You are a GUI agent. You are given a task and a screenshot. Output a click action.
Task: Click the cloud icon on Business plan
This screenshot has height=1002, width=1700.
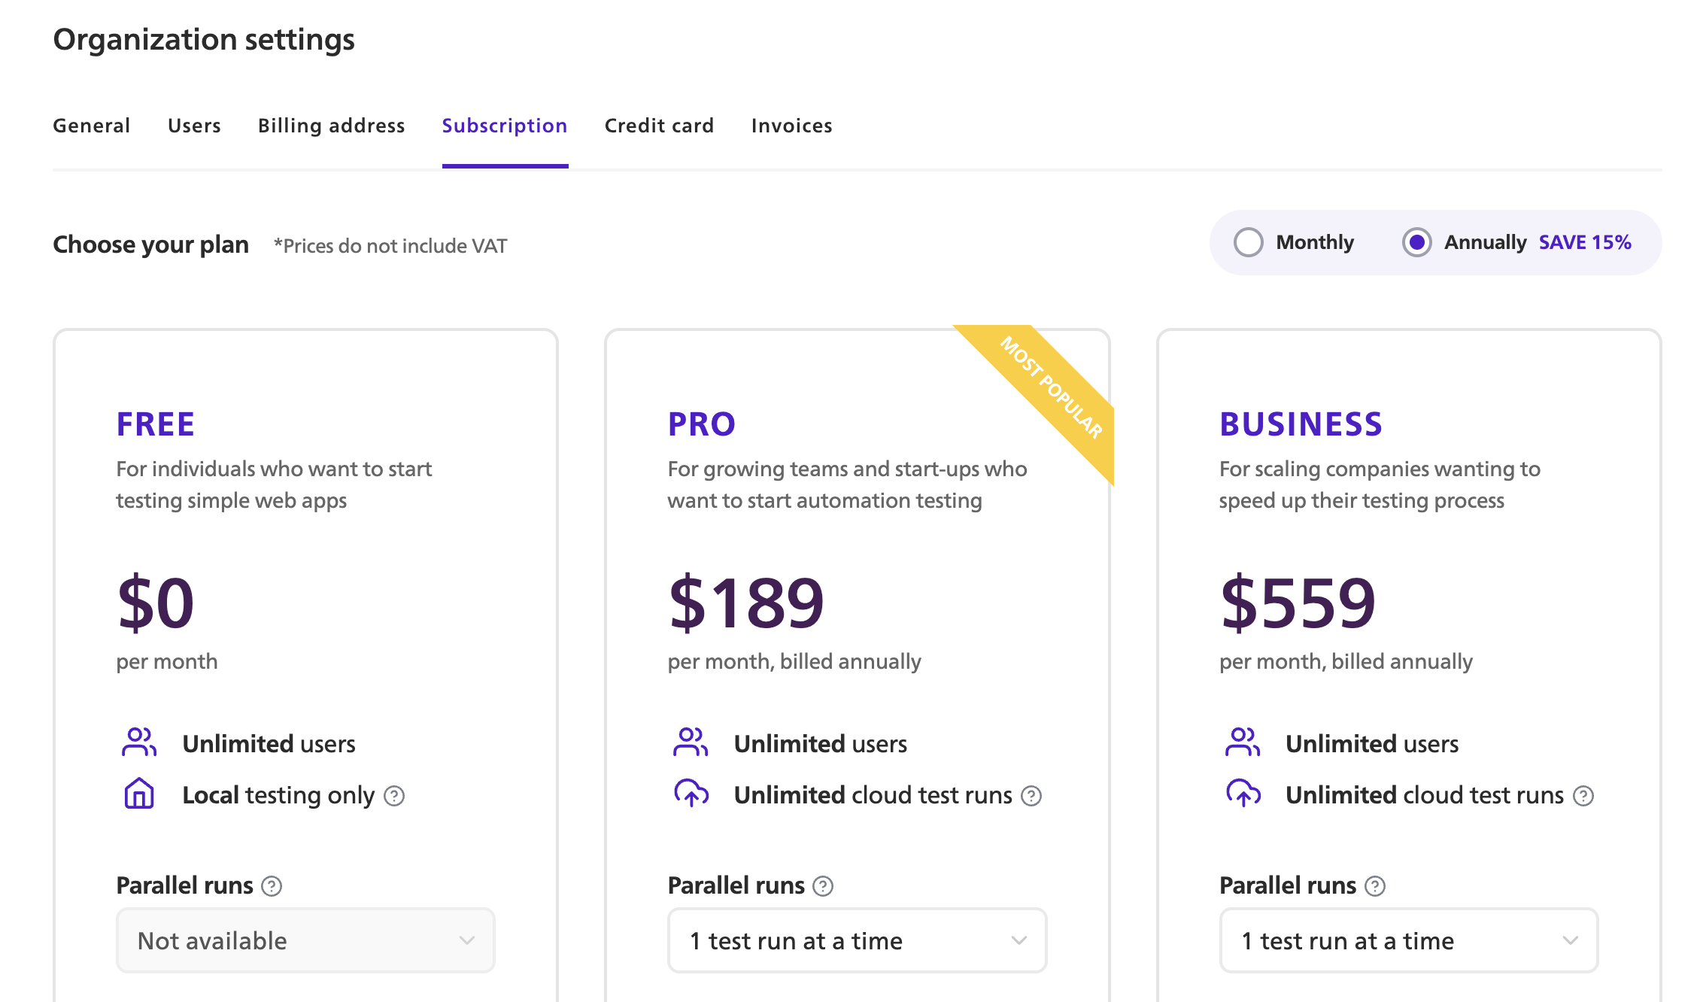(x=1243, y=794)
